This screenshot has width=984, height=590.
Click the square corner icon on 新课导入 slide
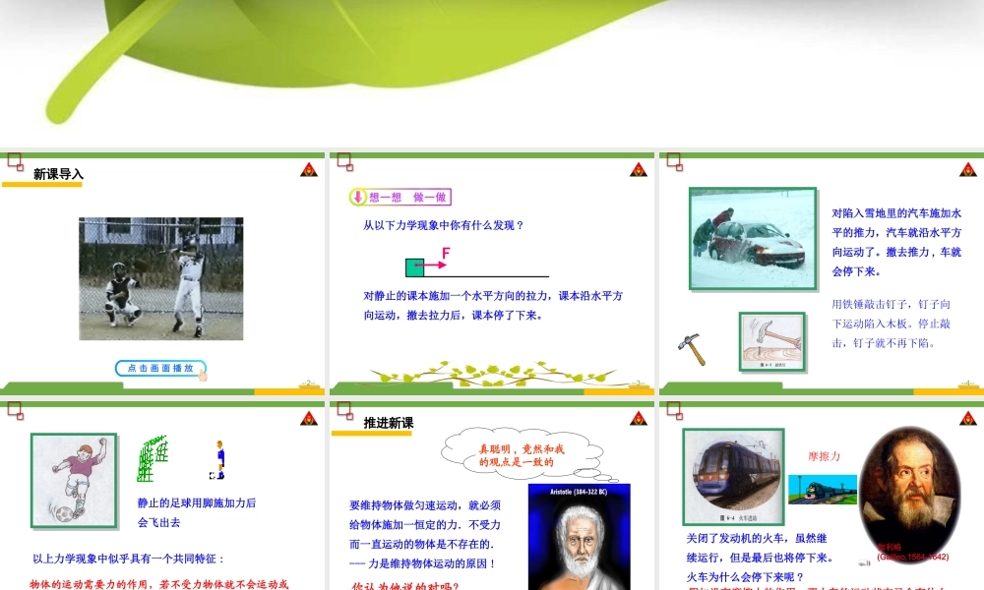coord(15,162)
